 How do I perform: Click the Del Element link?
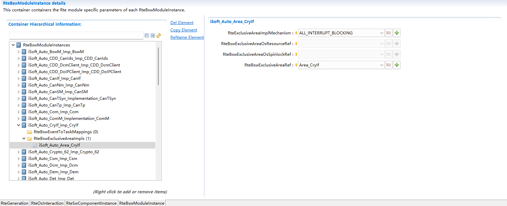coord(182,23)
